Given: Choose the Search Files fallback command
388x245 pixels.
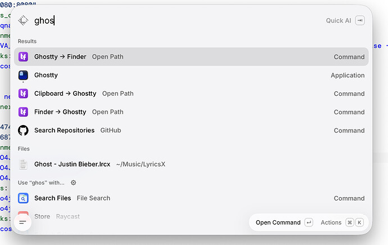Looking at the screenshot, I should click(x=191, y=198).
